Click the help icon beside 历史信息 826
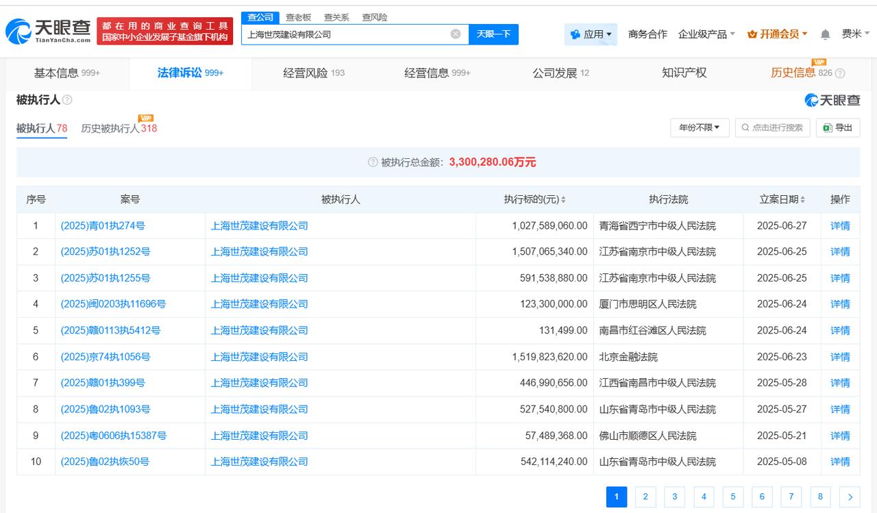 coord(840,73)
